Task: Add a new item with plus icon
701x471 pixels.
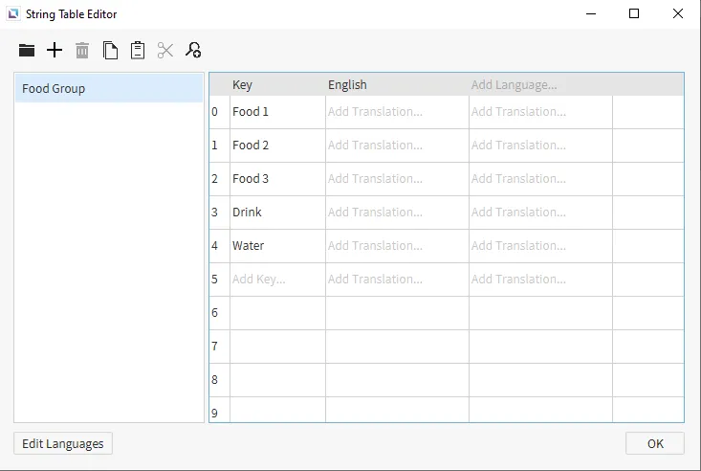Action: [x=55, y=51]
